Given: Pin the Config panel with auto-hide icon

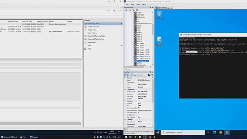Looking at the screenshot, I should [150, 72].
